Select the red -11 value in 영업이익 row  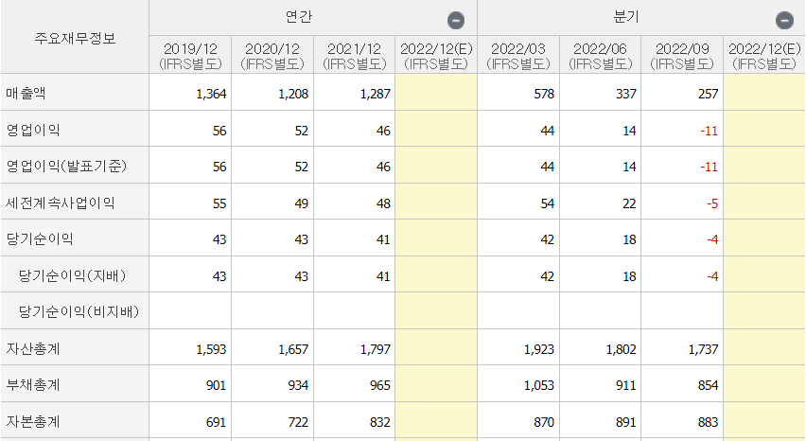pyautogui.click(x=709, y=131)
